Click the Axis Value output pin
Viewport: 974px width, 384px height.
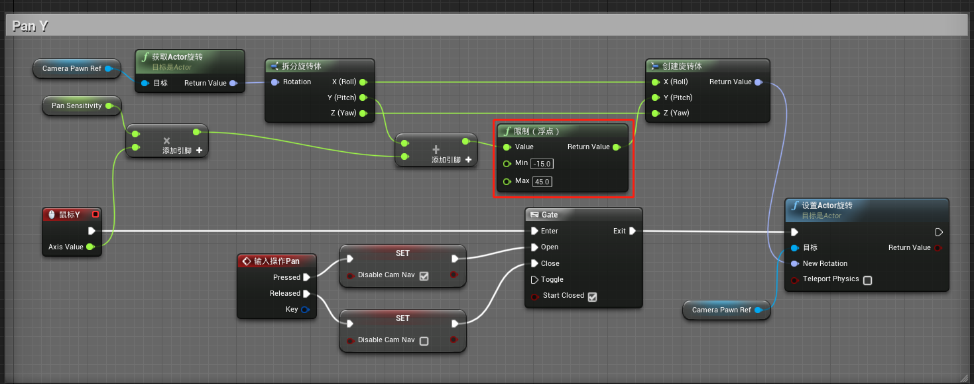[90, 247]
